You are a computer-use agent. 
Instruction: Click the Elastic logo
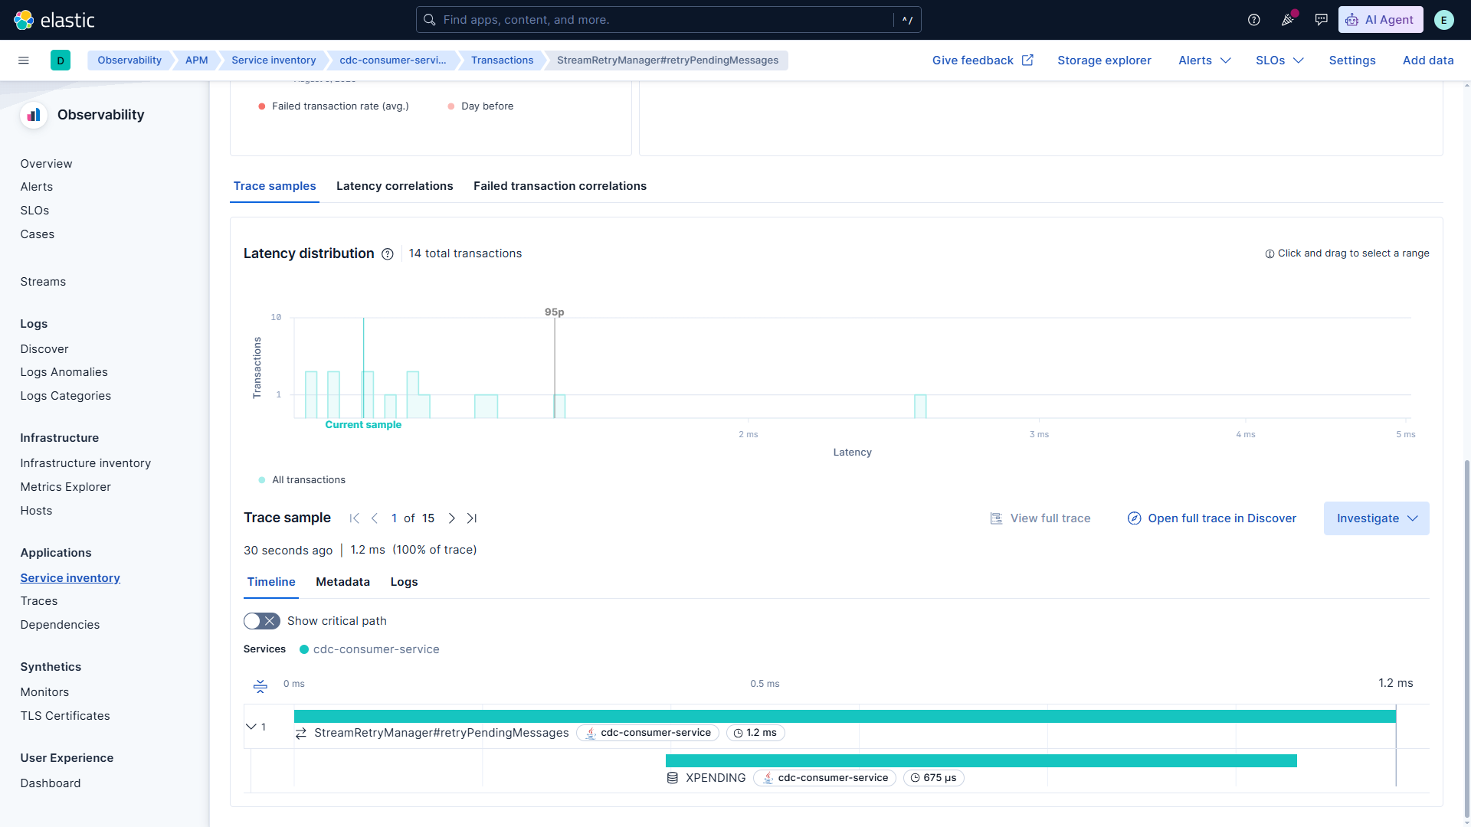54,20
